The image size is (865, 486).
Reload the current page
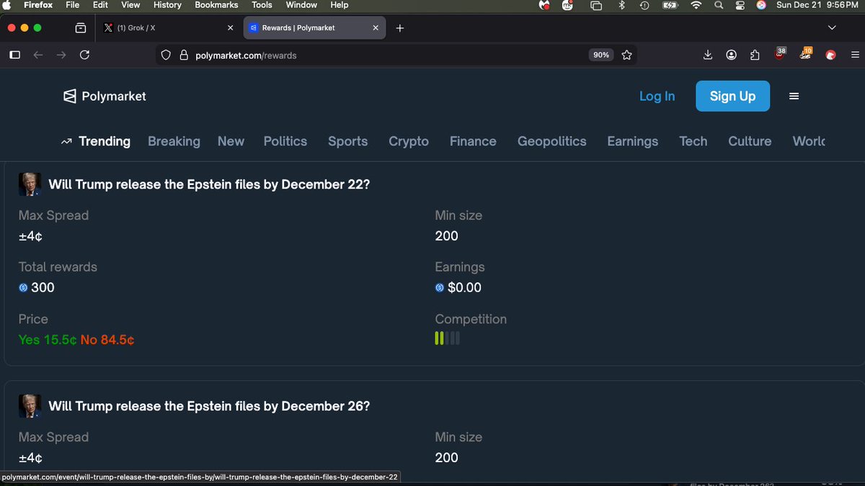tap(84, 55)
